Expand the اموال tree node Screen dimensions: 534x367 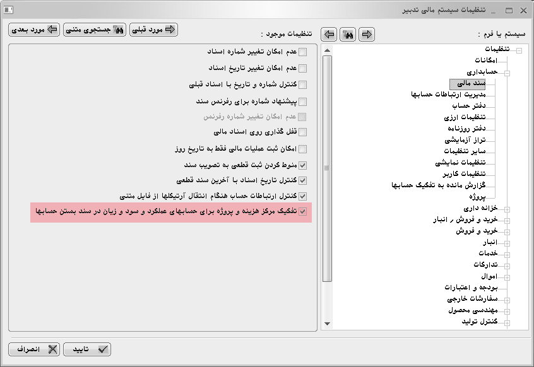[507, 277]
